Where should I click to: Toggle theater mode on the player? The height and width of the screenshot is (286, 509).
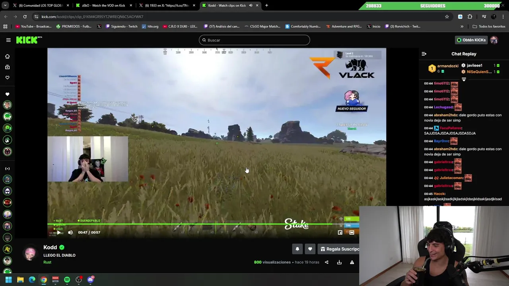[x=352, y=232]
